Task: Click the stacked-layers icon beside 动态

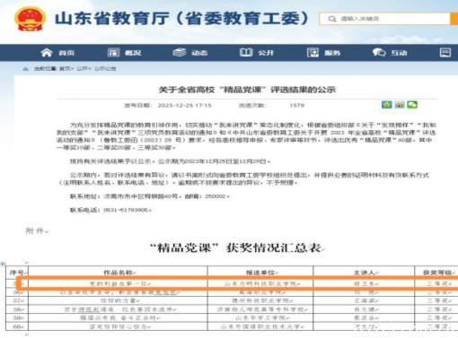Action: [180, 53]
